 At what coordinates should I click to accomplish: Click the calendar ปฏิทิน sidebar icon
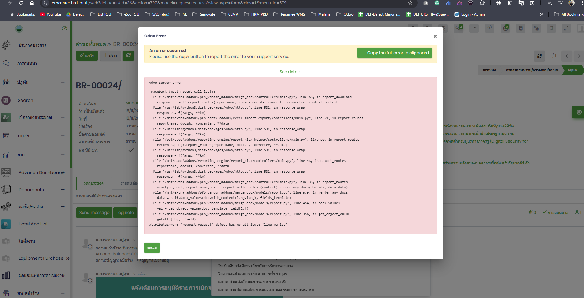6,82
